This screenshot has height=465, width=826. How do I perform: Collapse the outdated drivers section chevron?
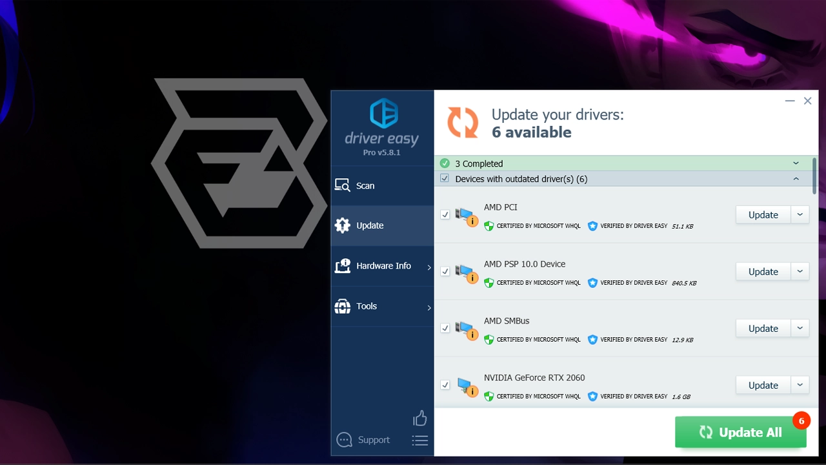tap(796, 179)
